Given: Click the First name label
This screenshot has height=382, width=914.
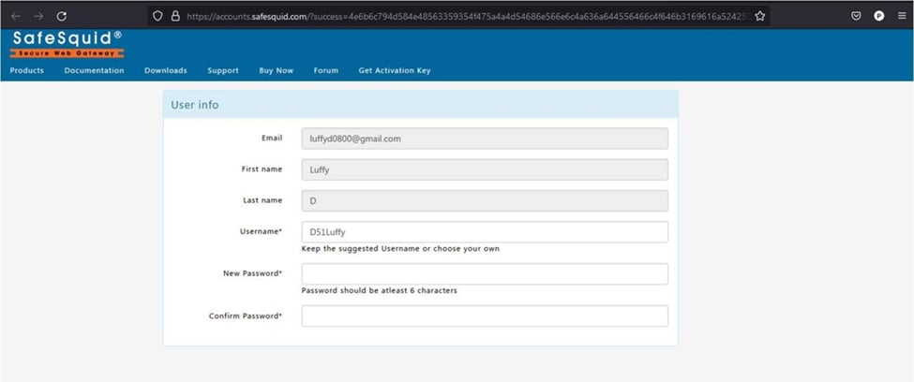Looking at the screenshot, I should (x=262, y=169).
